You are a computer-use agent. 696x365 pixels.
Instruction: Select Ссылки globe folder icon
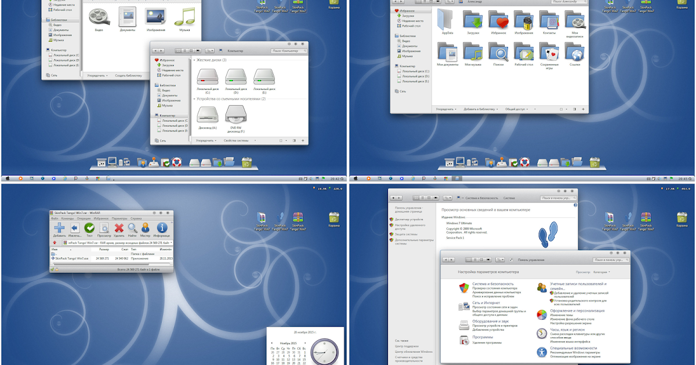(x=575, y=52)
